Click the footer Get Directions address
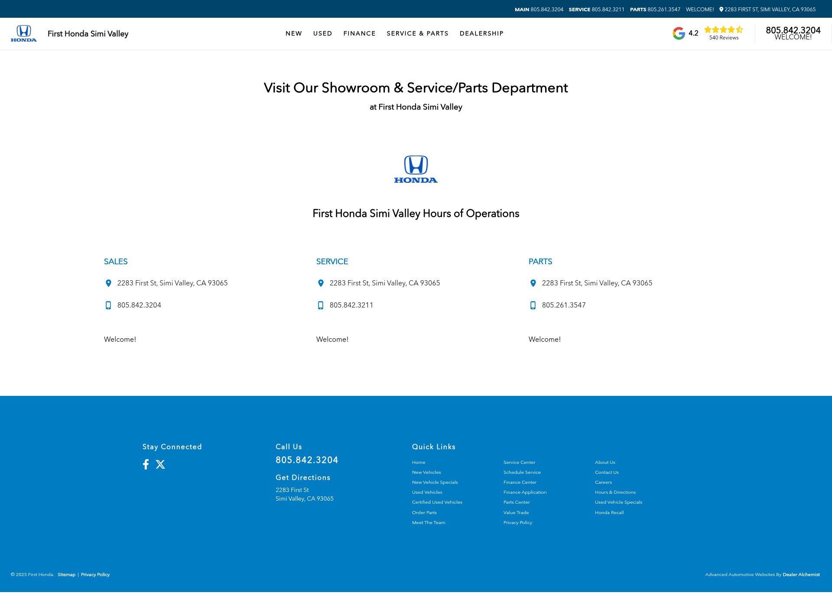This screenshot has width=832, height=599. pos(305,494)
